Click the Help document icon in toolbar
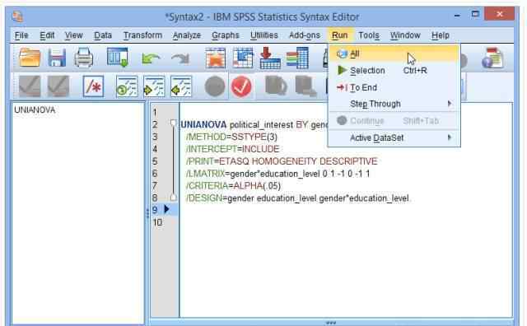This screenshot has height=326, width=527. [x=492, y=58]
